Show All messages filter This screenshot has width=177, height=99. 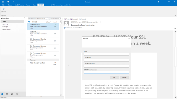click(29, 22)
